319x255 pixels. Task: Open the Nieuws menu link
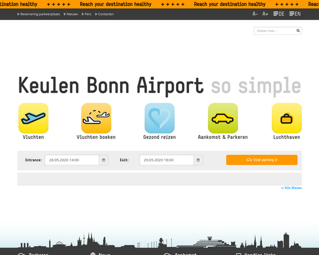coord(71,14)
